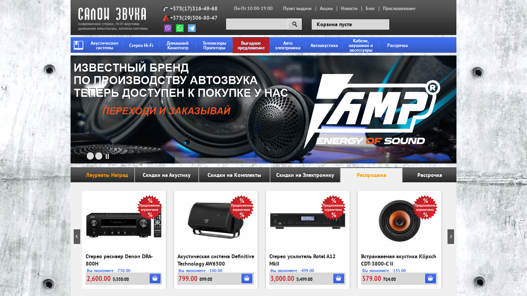Open the Telegram contact icon
This screenshot has height=296, width=527.
[x=192, y=28]
